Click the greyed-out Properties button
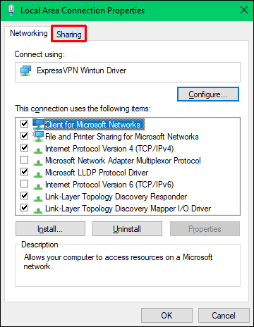This screenshot has width=254, height=327. pos(205,229)
